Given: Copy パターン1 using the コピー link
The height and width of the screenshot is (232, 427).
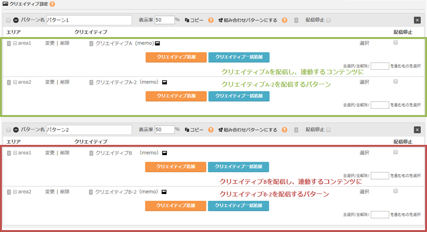Looking at the screenshot, I should tap(194, 20).
